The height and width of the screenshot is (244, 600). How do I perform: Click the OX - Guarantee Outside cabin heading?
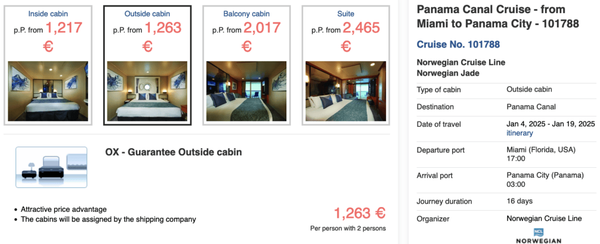tap(173, 152)
